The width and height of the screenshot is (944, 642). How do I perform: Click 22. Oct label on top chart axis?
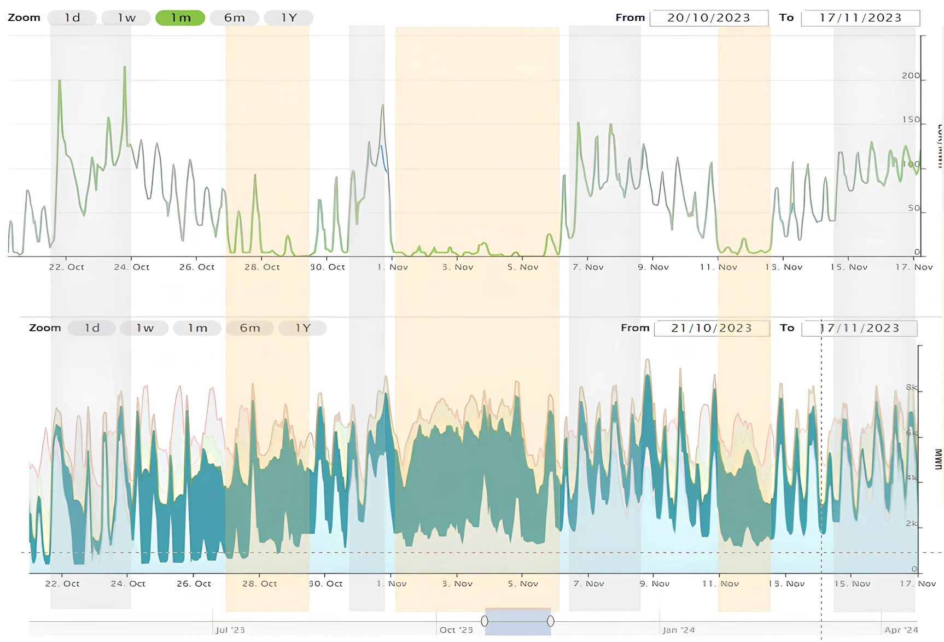[66, 267]
